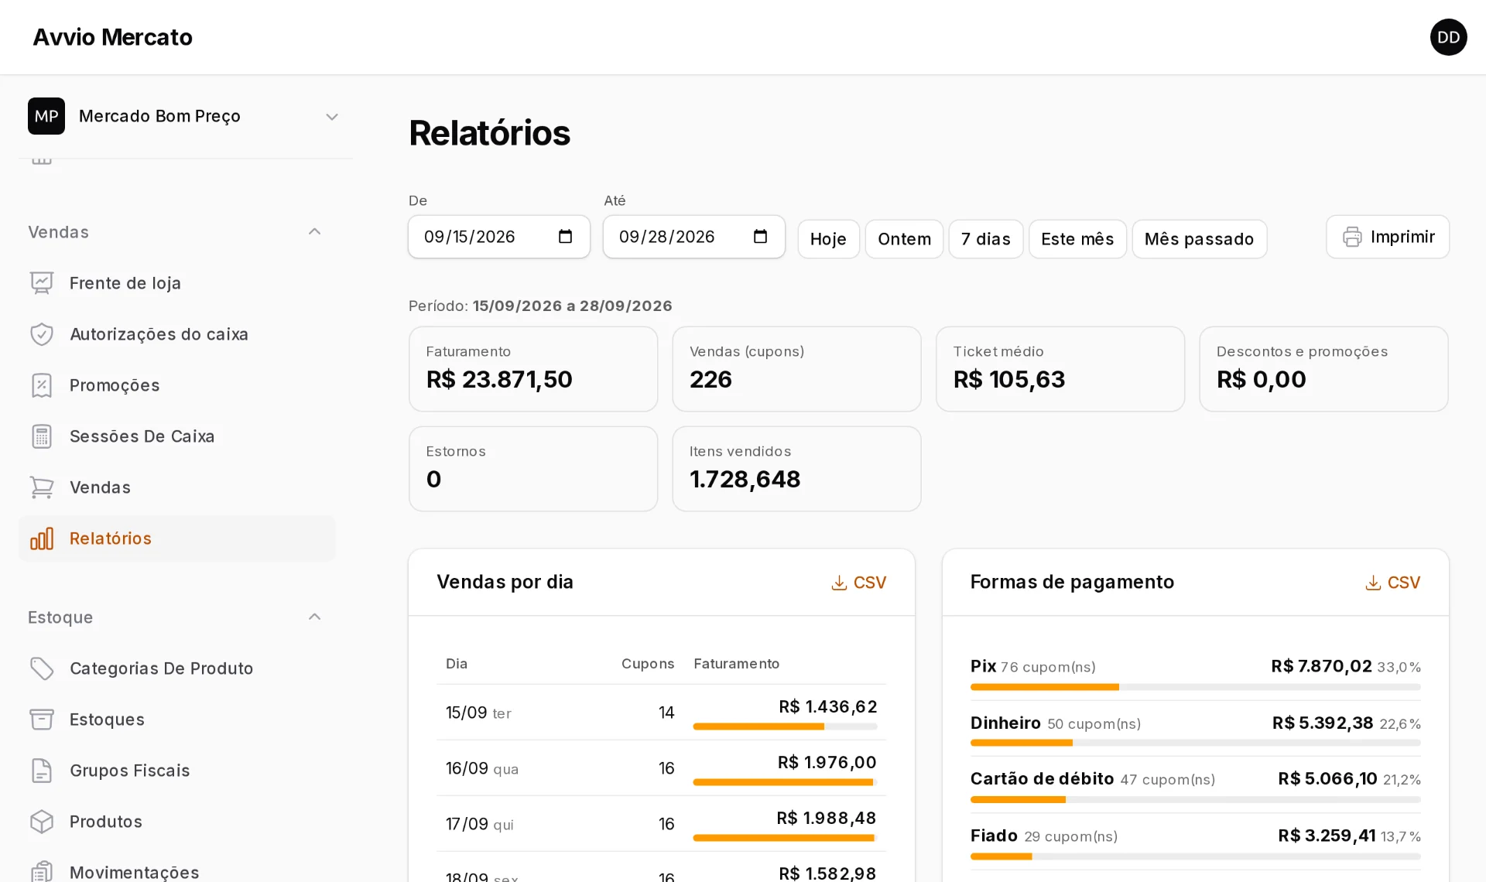Go to Promoções in sidebar
The height and width of the screenshot is (882, 1486).
177,385
